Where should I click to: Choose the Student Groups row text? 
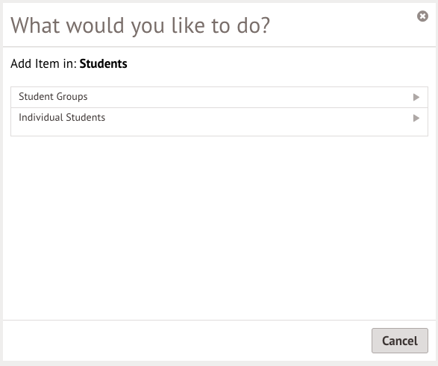pyautogui.click(x=53, y=97)
